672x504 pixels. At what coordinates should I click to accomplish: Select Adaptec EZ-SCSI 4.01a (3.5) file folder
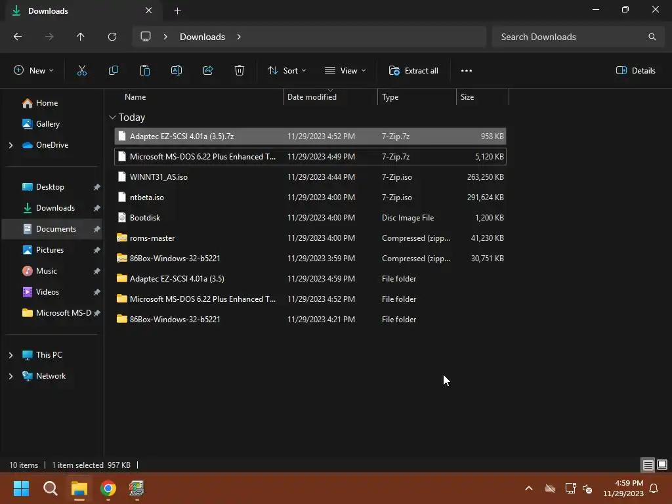pyautogui.click(x=310, y=279)
